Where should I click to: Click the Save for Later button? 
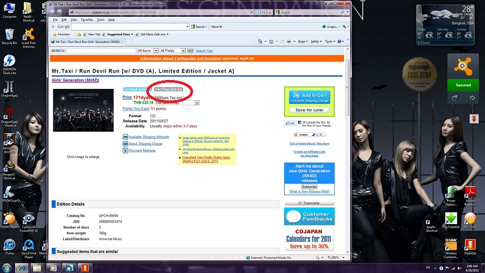click(309, 110)
